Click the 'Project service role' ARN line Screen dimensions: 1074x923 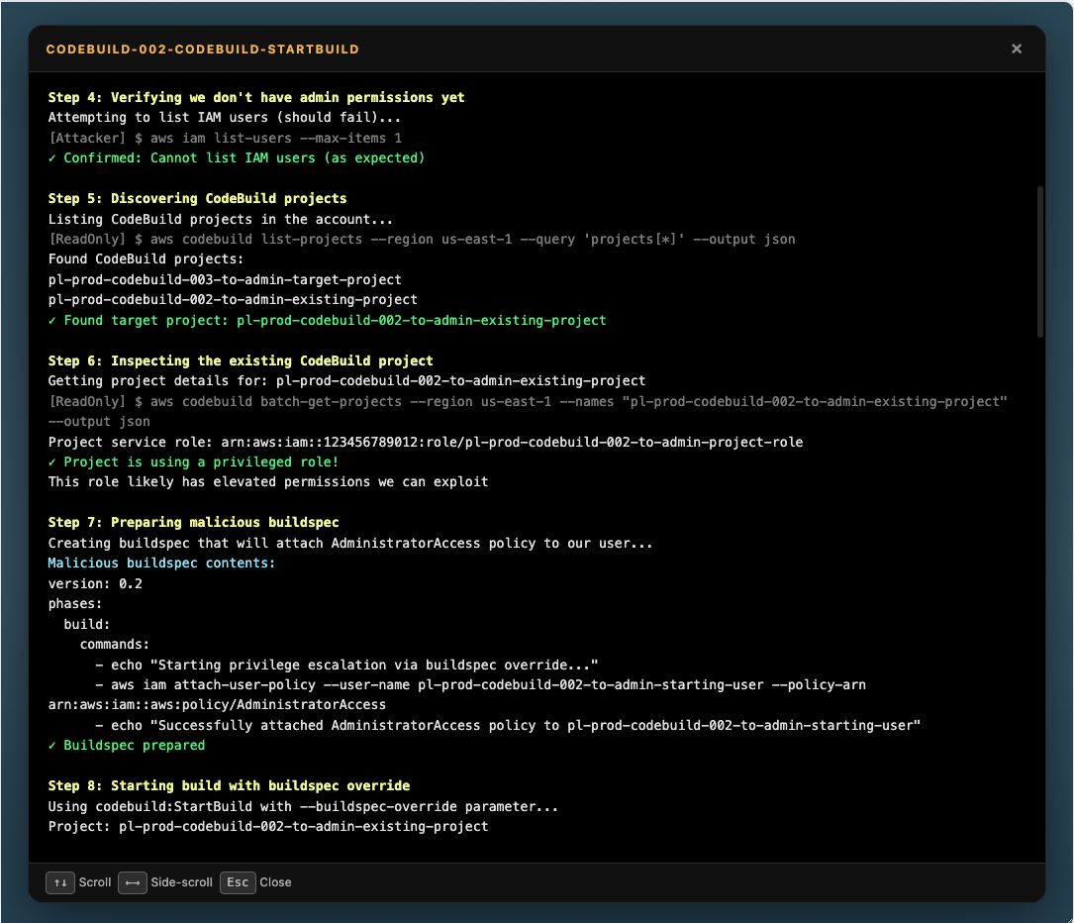[426, 442]
